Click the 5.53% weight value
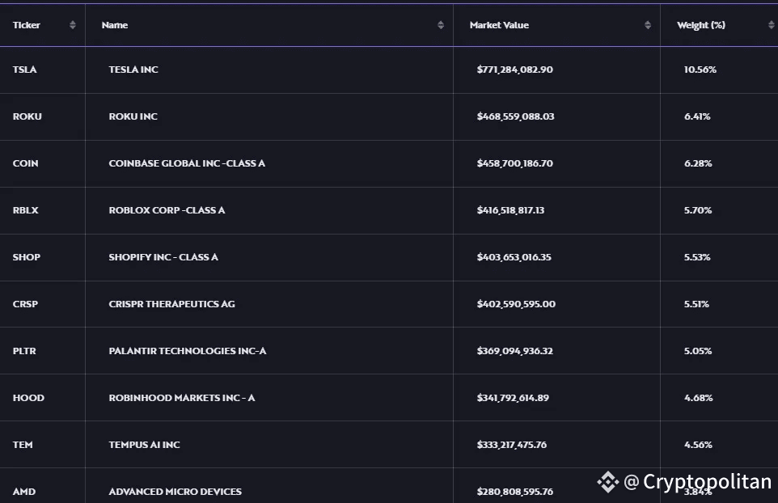This screenshot has width=778, height=503. 697,257
